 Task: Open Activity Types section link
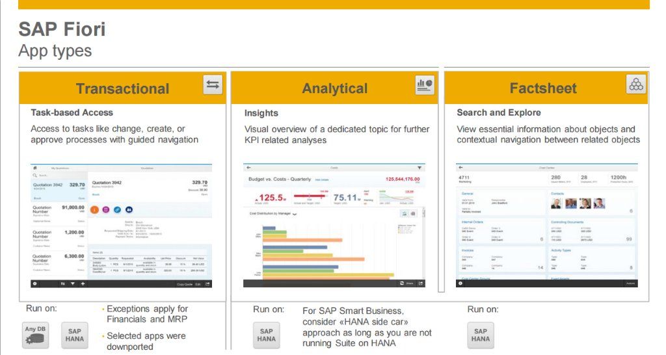click(561, 250)
